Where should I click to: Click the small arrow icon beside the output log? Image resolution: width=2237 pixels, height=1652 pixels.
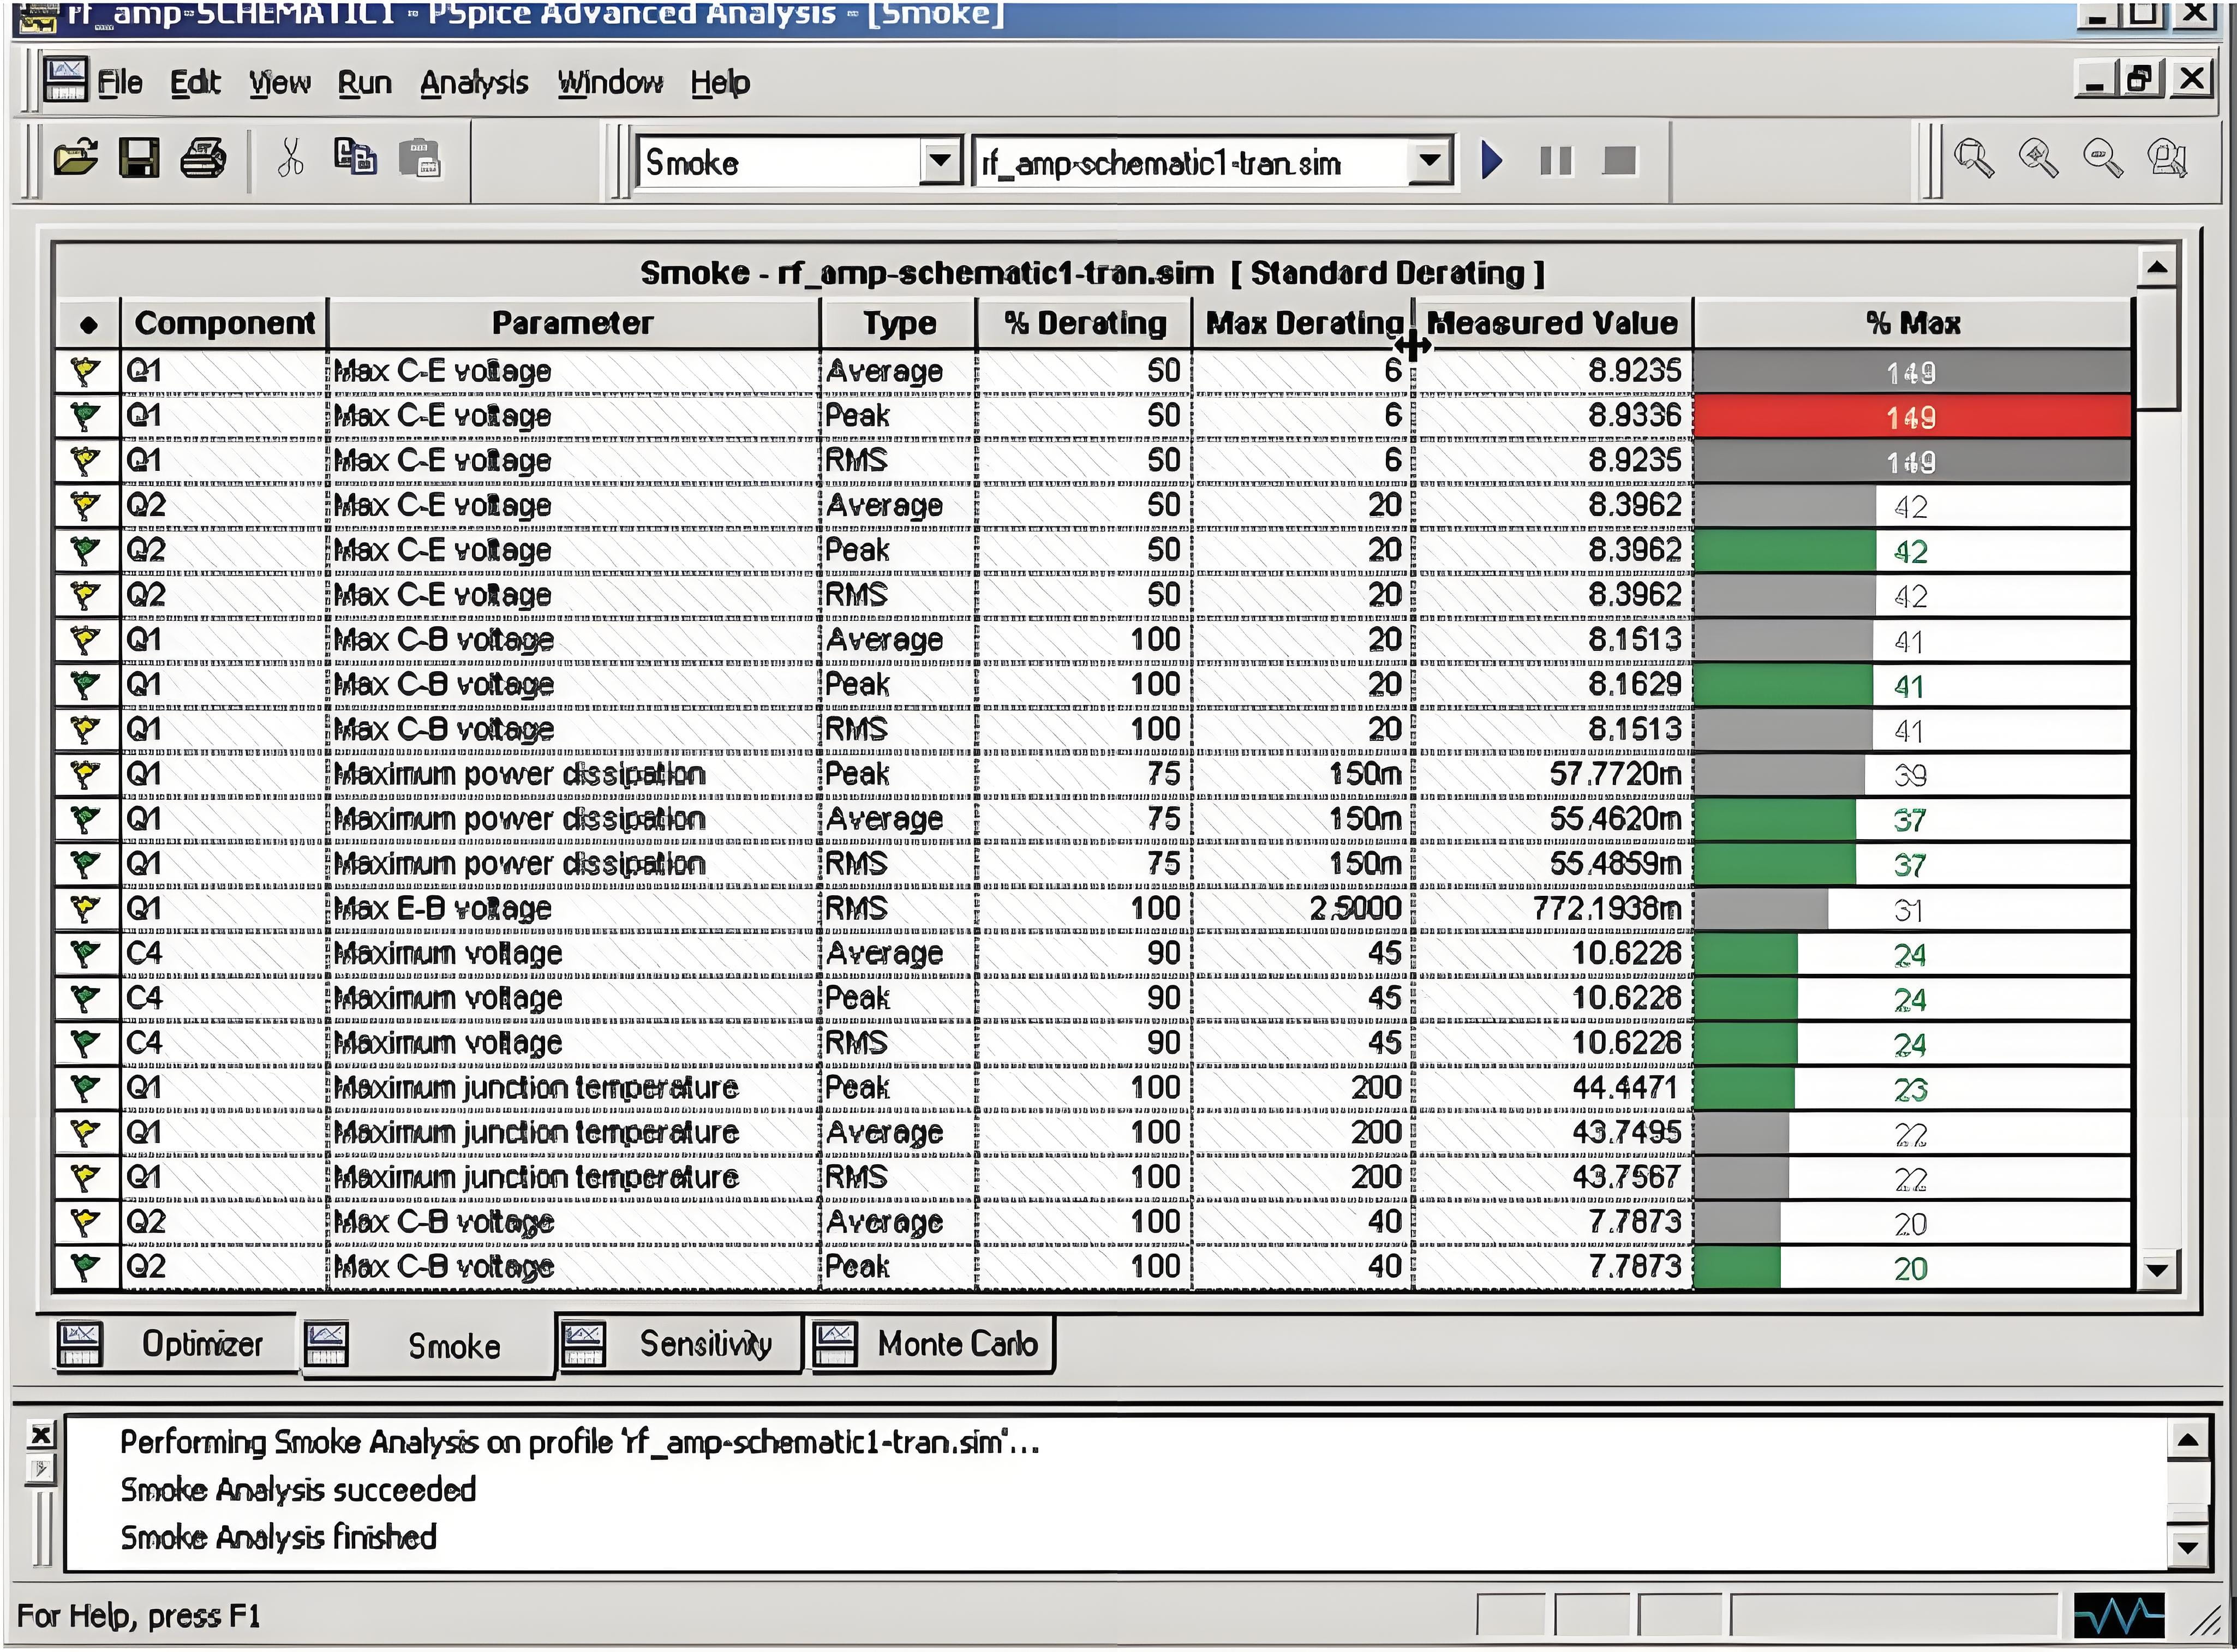click(x=41, y=1469)
